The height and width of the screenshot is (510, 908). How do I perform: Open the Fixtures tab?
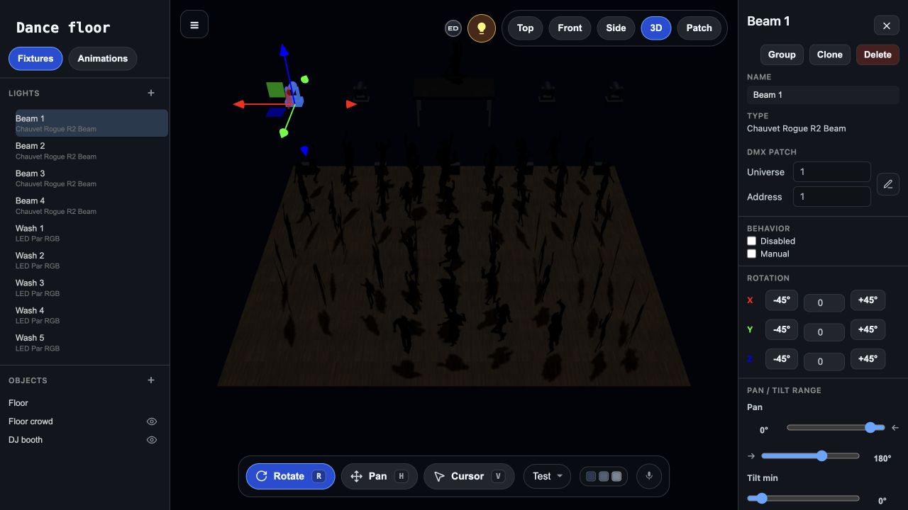tap(35, 59)
